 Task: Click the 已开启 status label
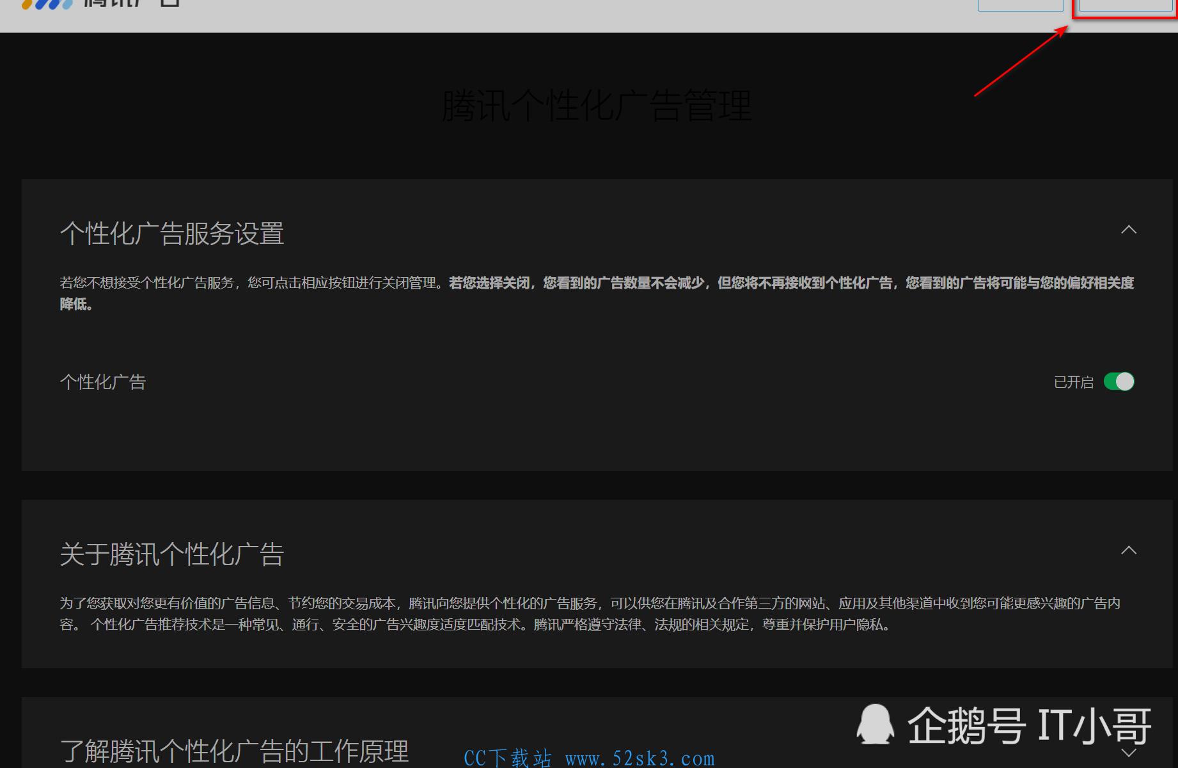pos(1074,382)
